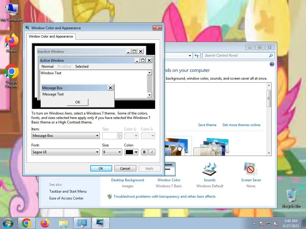Open Google Chrome desktop shortcut

(12, 76)
